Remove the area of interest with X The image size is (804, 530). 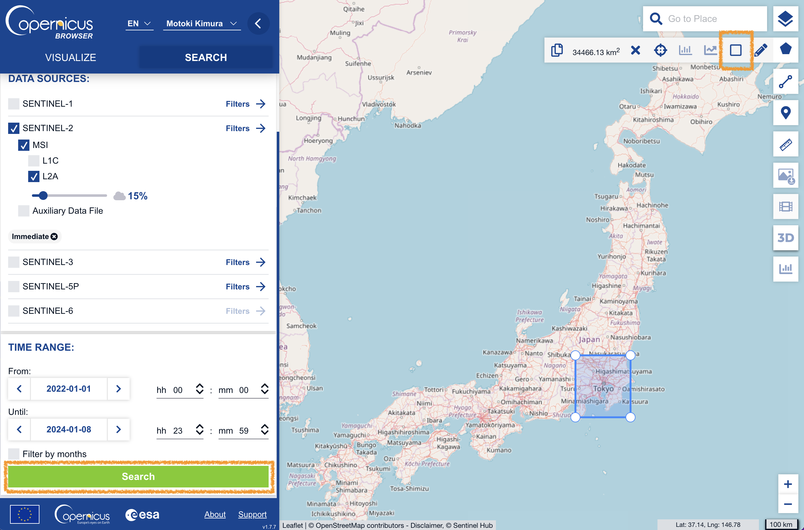coord(635,50)
